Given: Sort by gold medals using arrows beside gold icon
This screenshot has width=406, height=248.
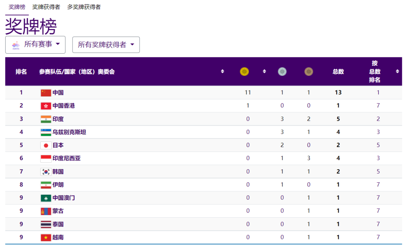Looking at the screenshot, I should (264, 71).
